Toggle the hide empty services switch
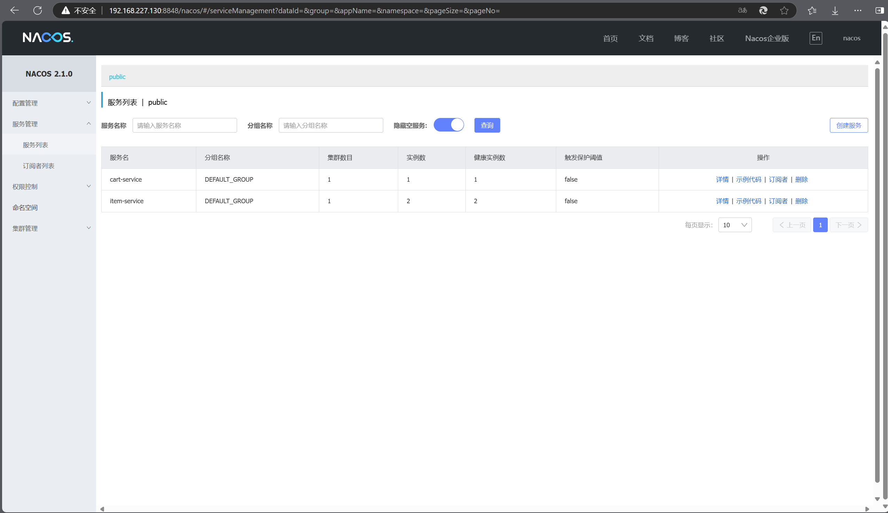The image size is (888, 513). [449, 125]
